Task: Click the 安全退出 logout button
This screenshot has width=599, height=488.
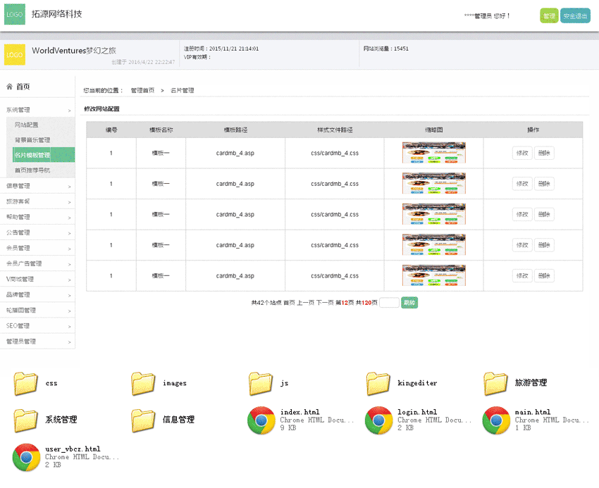Action: point(575,16)
